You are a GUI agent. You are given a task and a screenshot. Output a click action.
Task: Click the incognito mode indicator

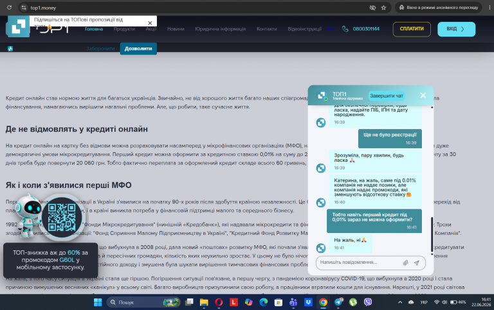click(439, 8)
